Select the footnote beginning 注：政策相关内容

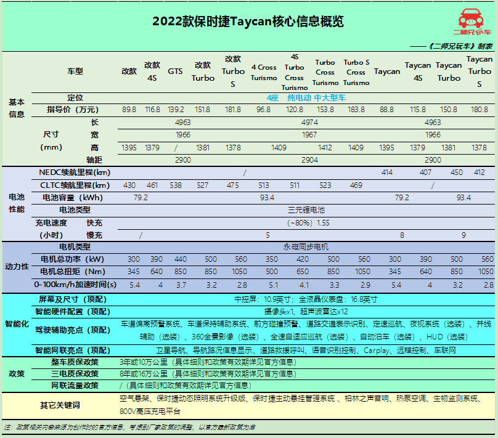coord(129,428)
